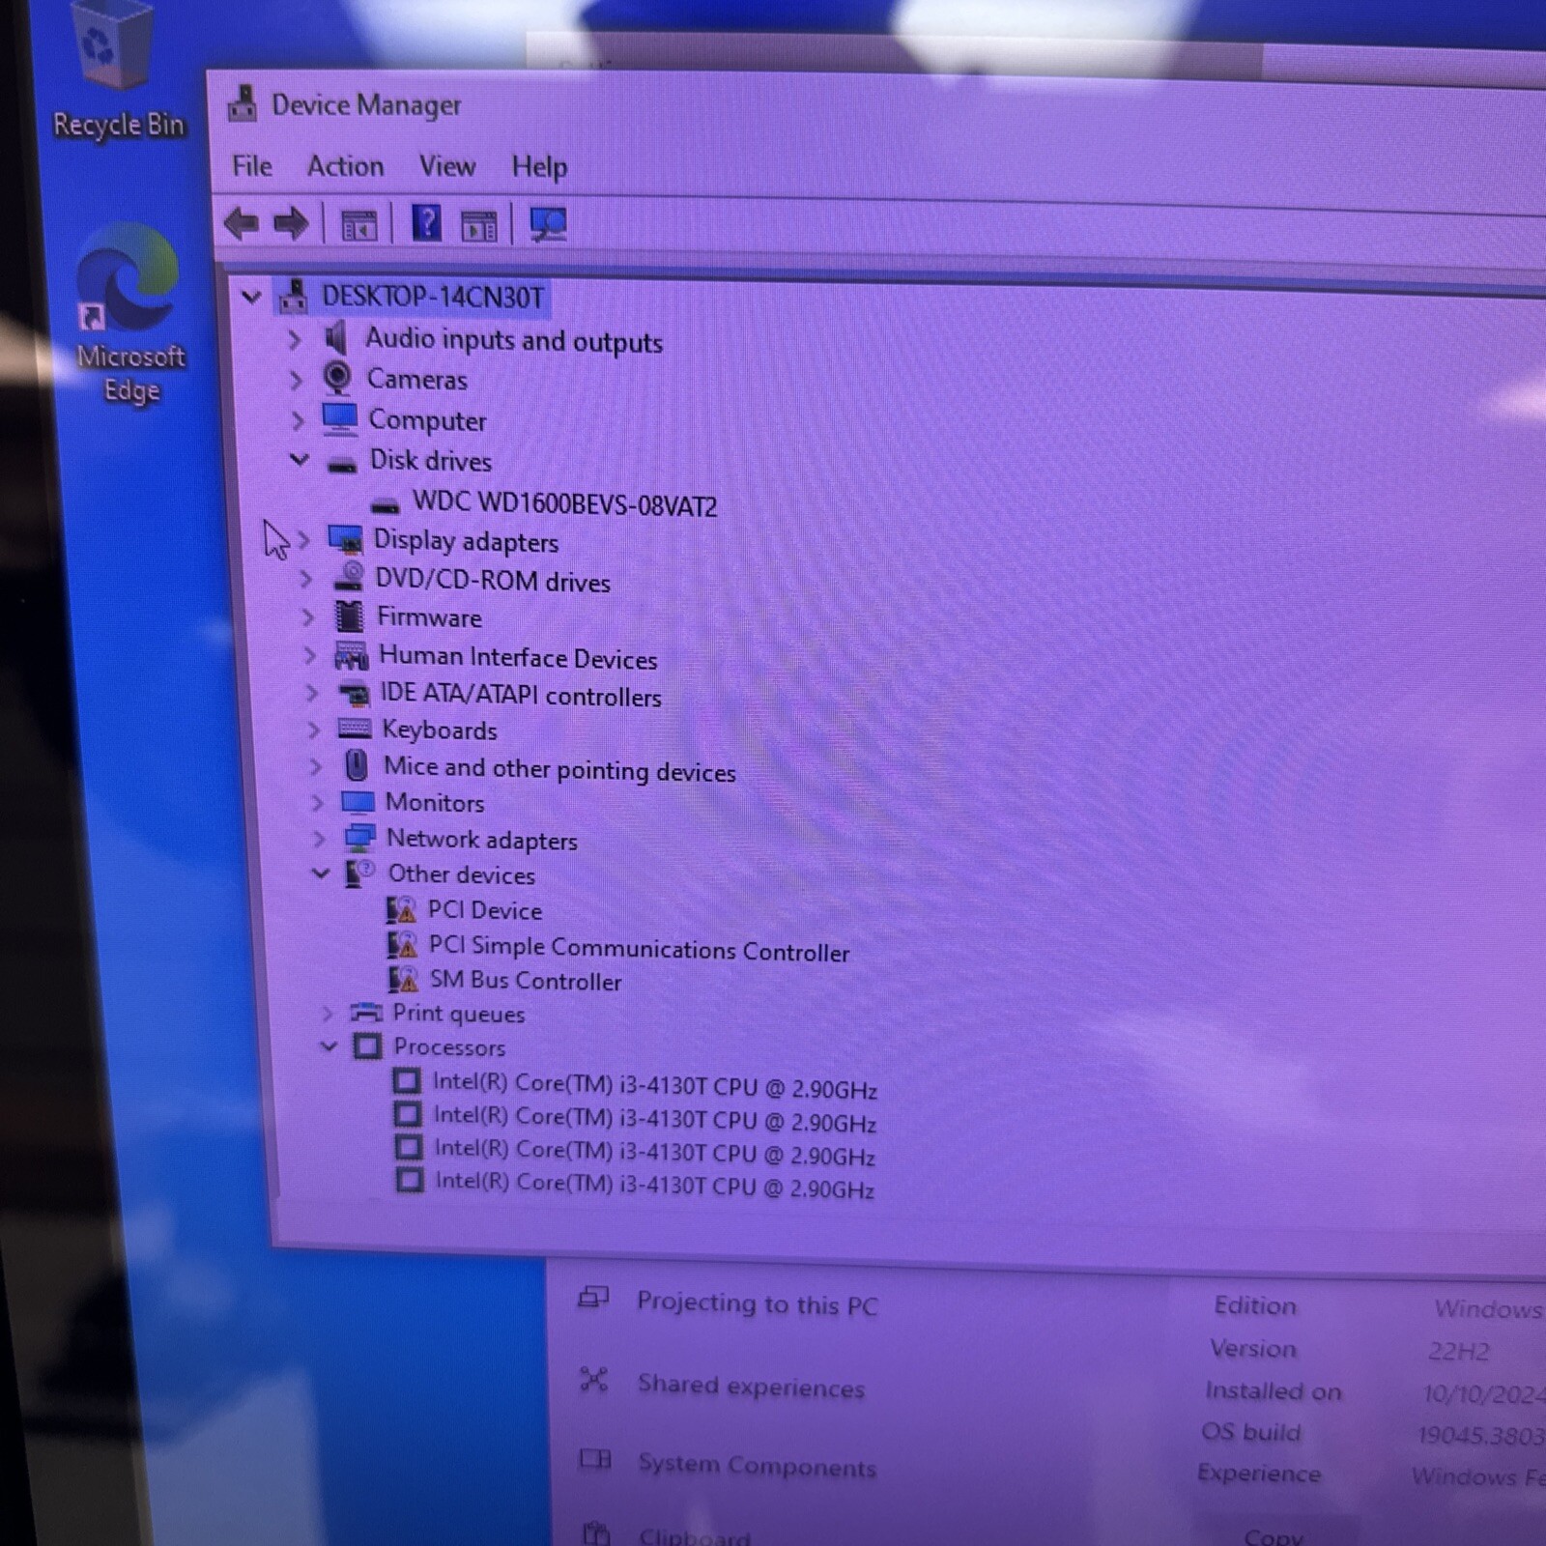Click the warning icon beside SM Bus Controller
This screenshot has height=1546, width=1546.
pyautogui.click(x=403, y=980)
